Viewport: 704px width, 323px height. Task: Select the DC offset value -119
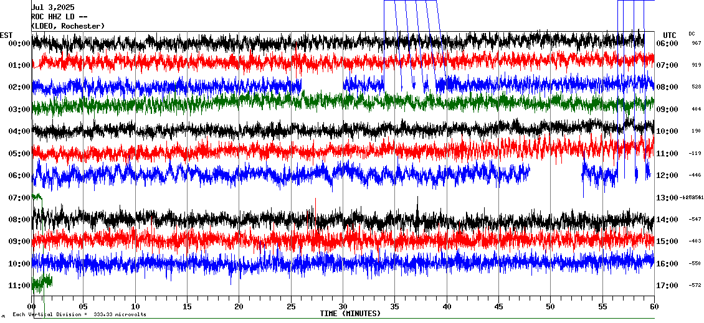tap(695, 153)
